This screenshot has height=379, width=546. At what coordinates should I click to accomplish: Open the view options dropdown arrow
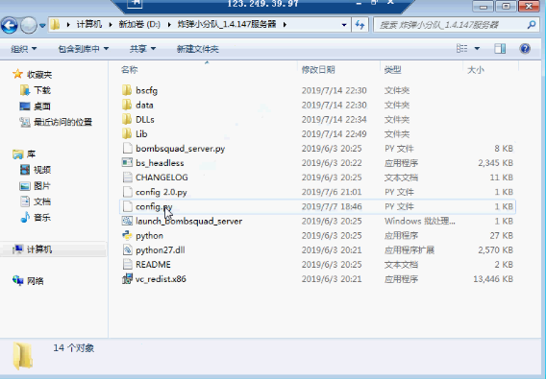(x=477, y=48)
